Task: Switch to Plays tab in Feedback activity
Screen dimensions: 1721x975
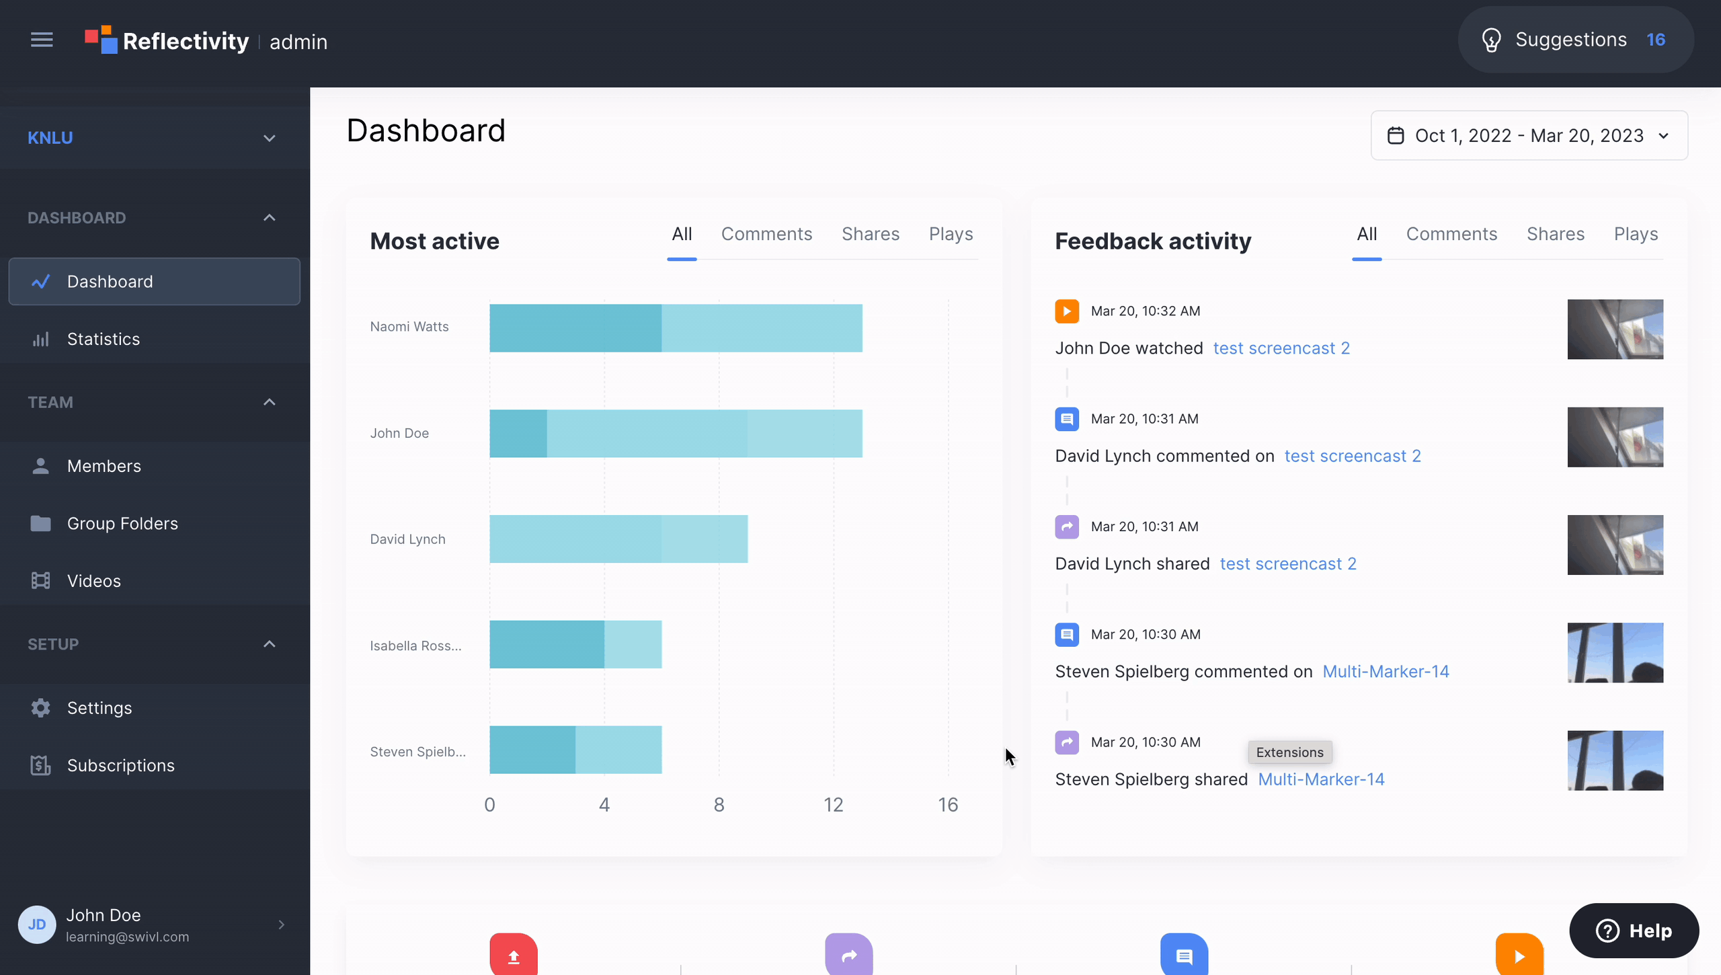Action: tap(1636, 234)
